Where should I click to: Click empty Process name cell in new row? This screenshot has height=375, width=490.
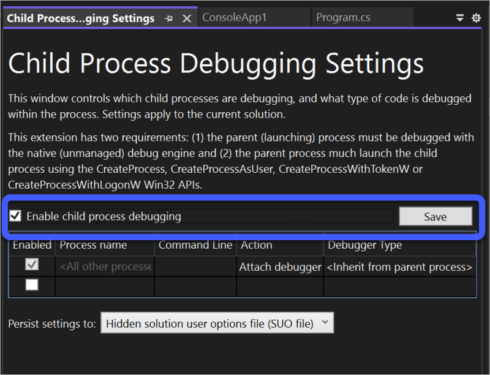(105, 286)
